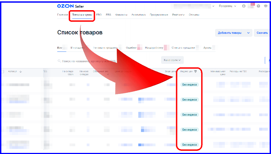Viewport: 271px width, 154px height.
Task: Open the Продавец role dropdown
Action: (x=228, y=6)
